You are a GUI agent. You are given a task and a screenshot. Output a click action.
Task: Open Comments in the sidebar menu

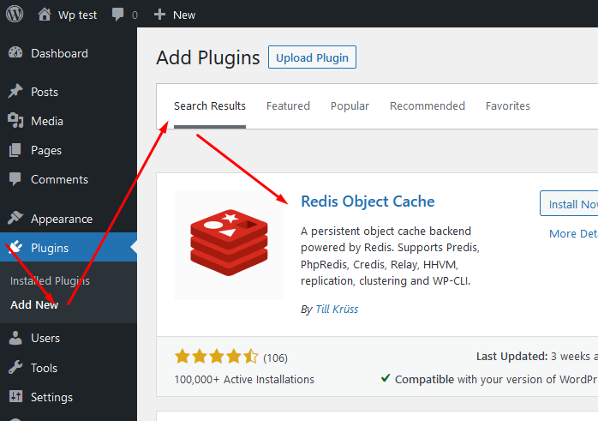click(59, 179)
